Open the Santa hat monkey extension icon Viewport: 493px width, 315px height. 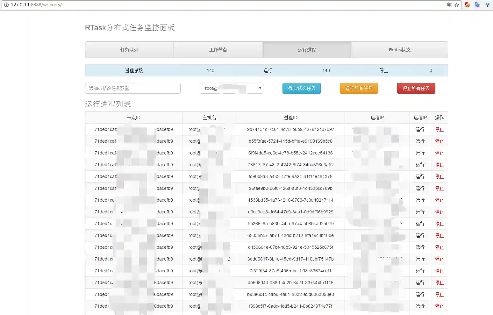coord(467,5)
